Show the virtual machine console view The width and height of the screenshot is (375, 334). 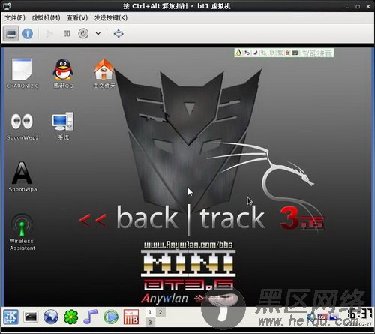pyautogui.click(x=11, y=34)
